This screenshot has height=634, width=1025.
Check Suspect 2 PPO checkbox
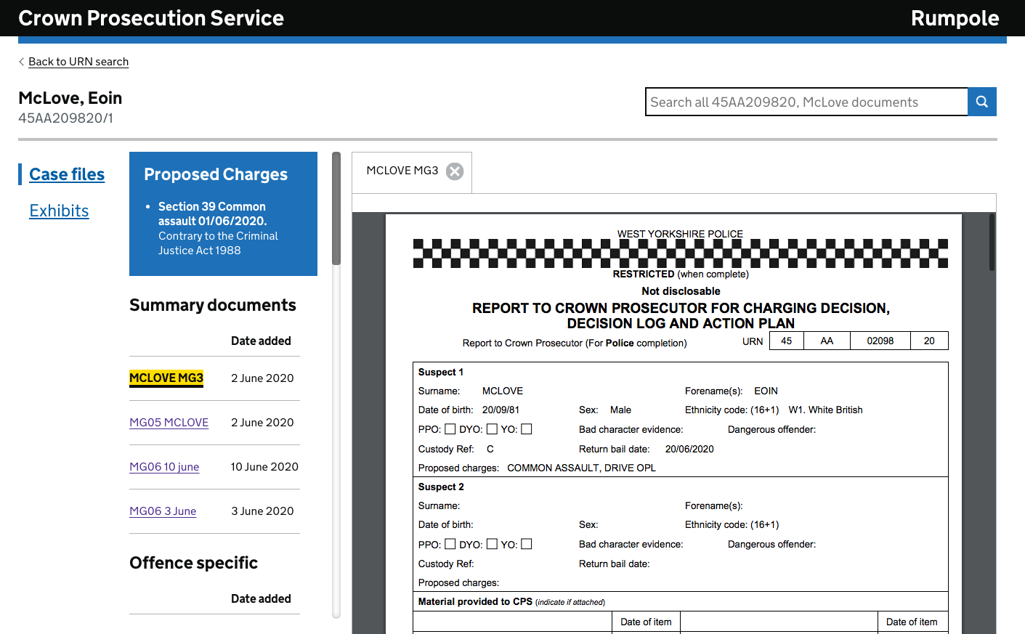pyautogui.click(x=450, y=544)
